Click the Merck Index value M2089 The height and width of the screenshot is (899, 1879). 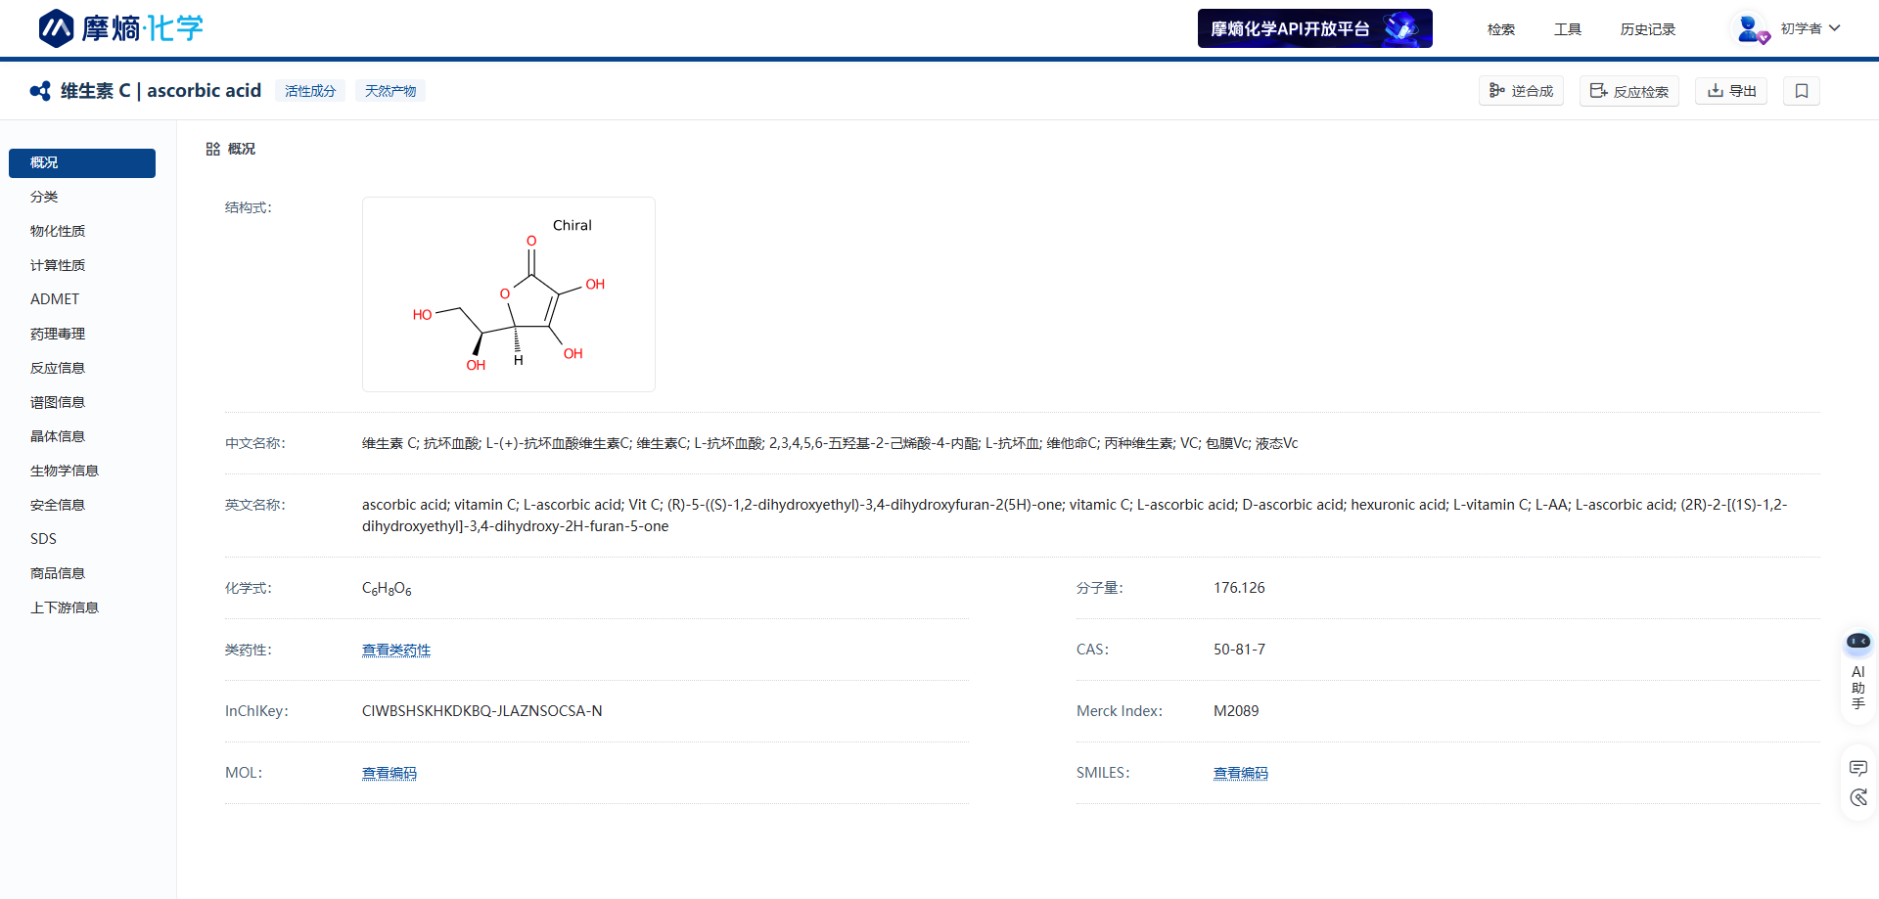(x=1236, y=711)
